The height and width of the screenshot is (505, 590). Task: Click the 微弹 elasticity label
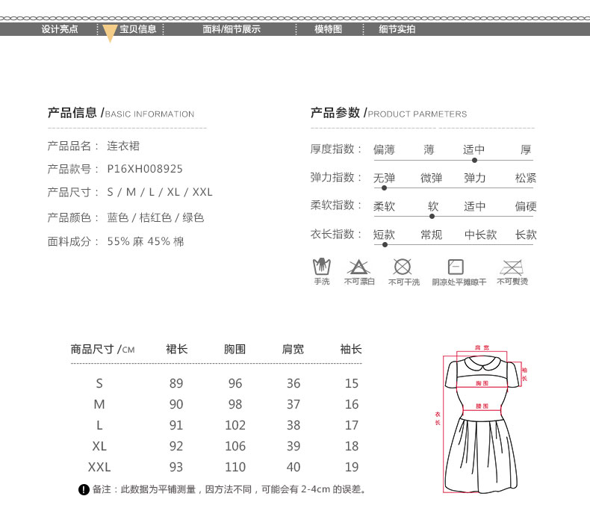click(x=431, y=178)
